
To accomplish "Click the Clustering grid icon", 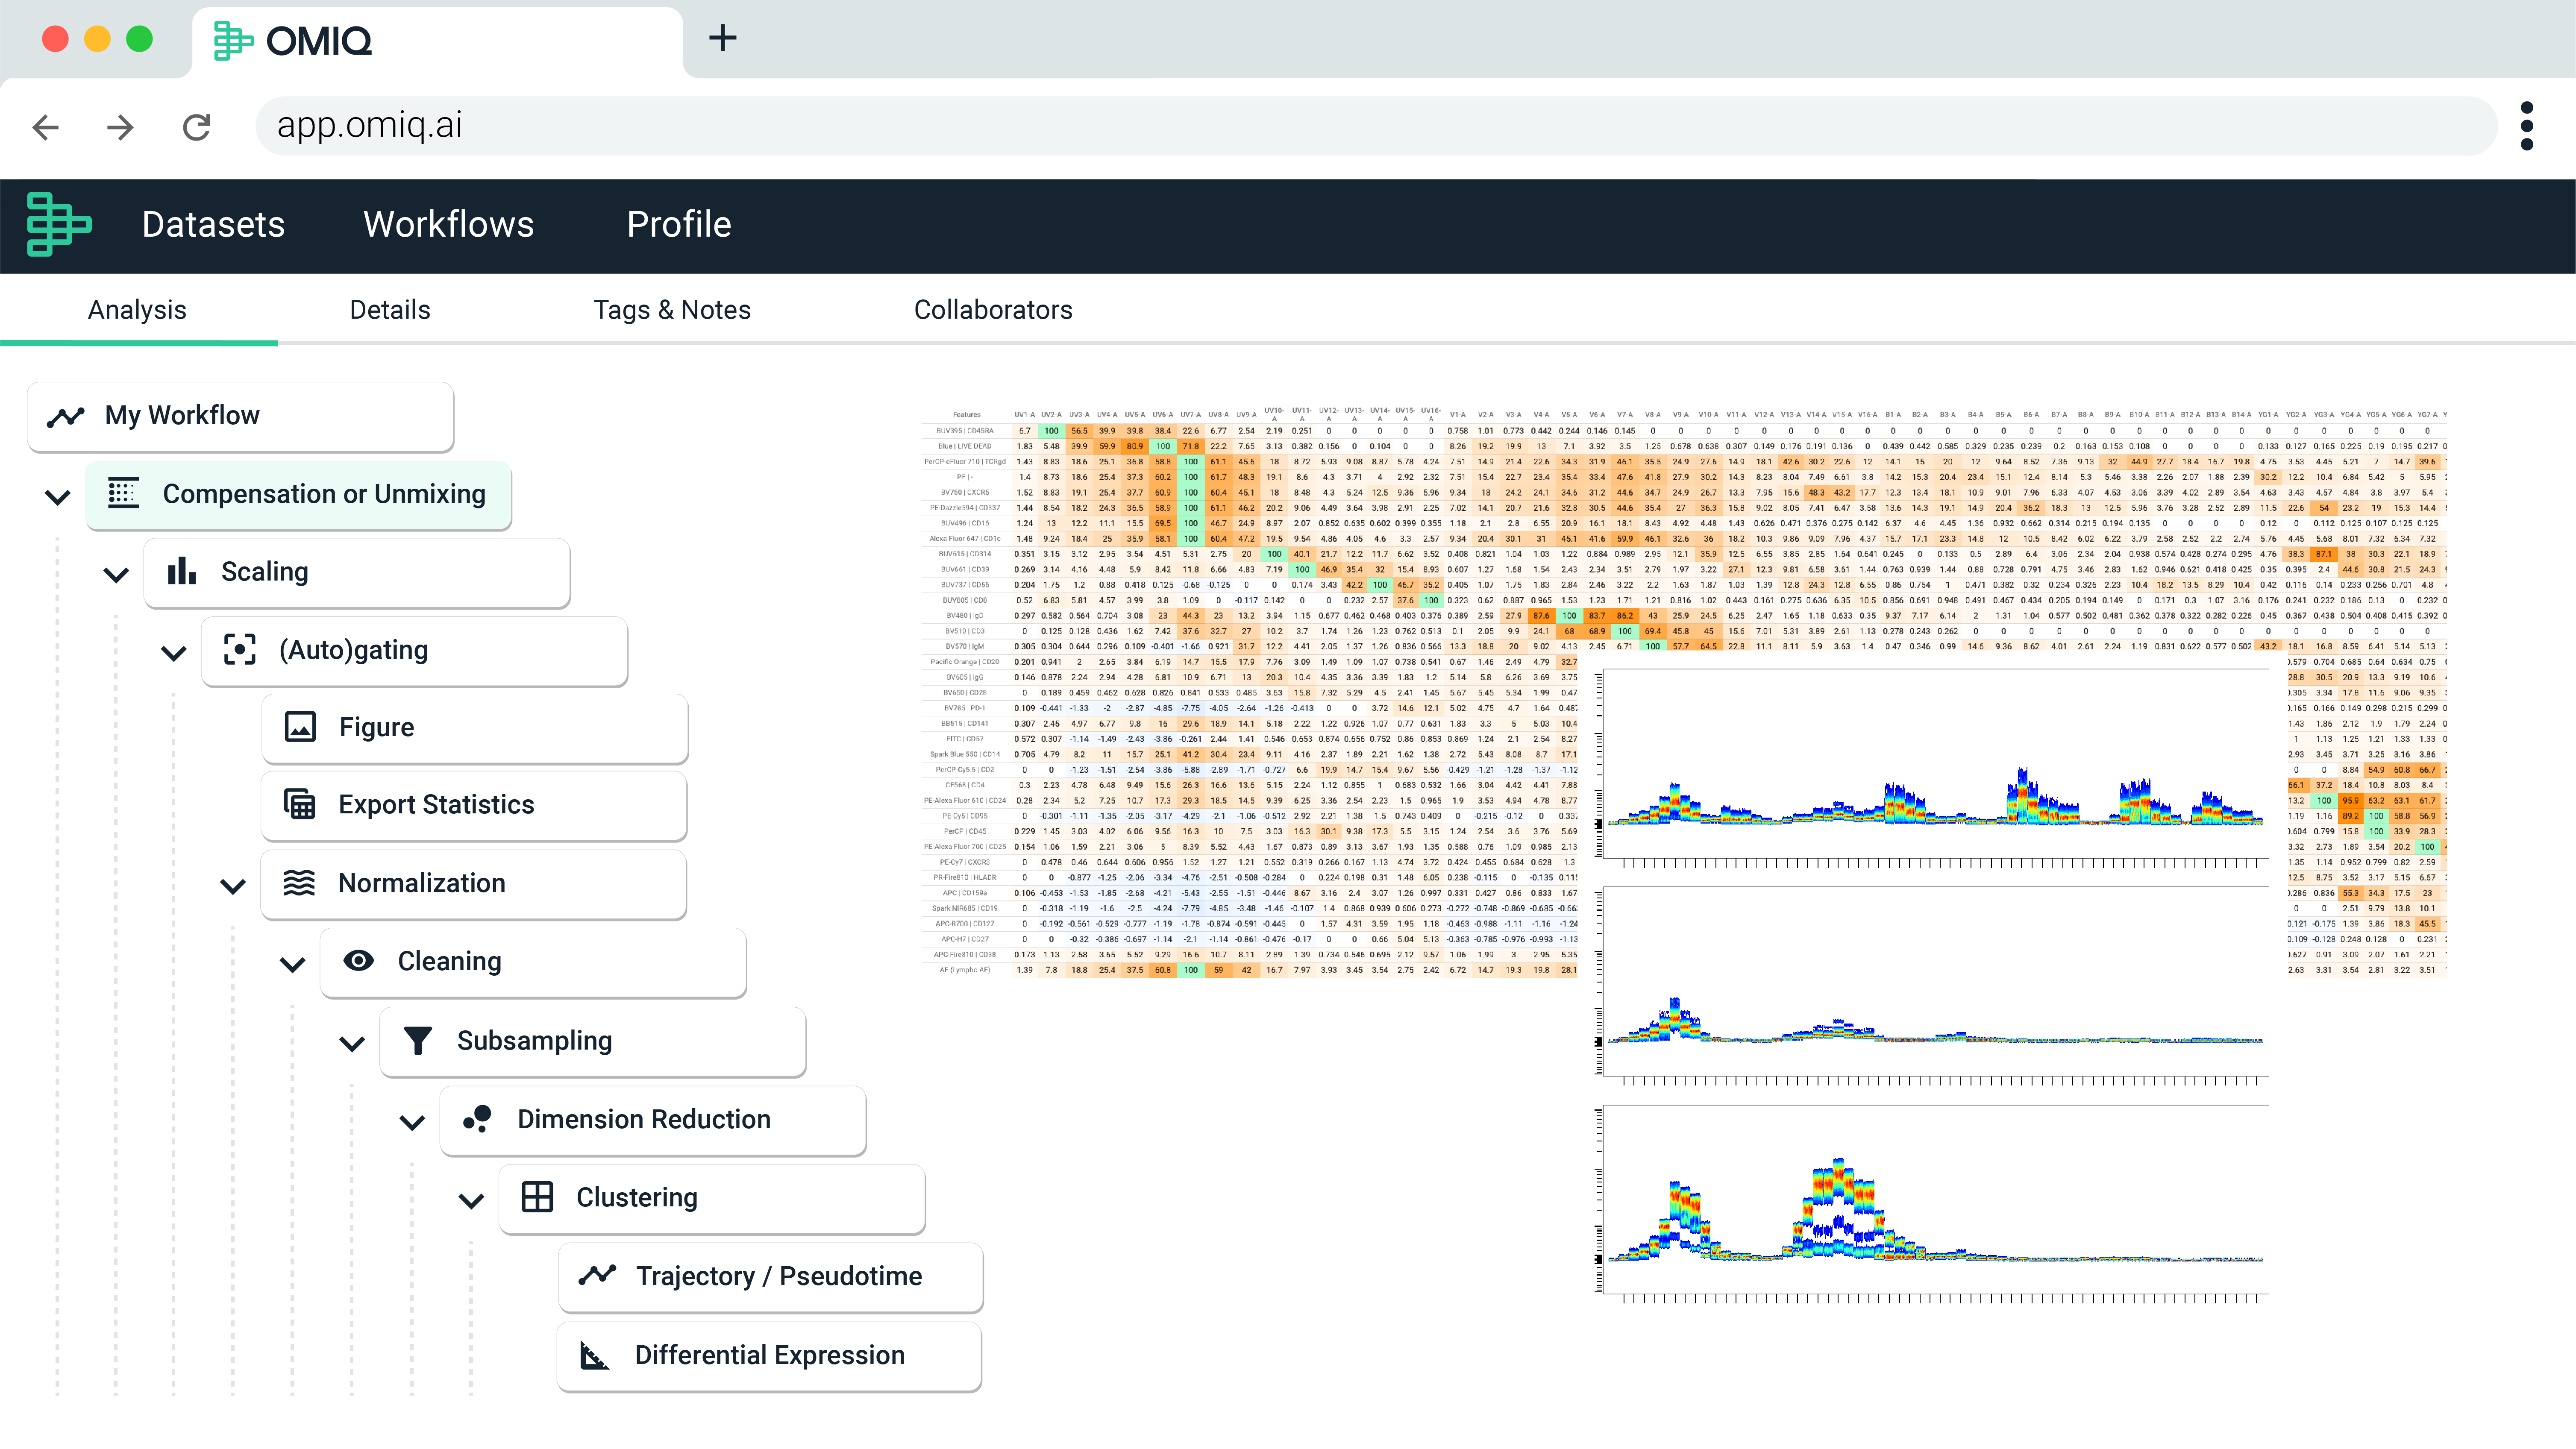I will [x=537, y=1197].
